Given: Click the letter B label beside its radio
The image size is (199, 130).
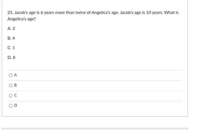Looking at the screenshot, I should (x=15, y=85).
